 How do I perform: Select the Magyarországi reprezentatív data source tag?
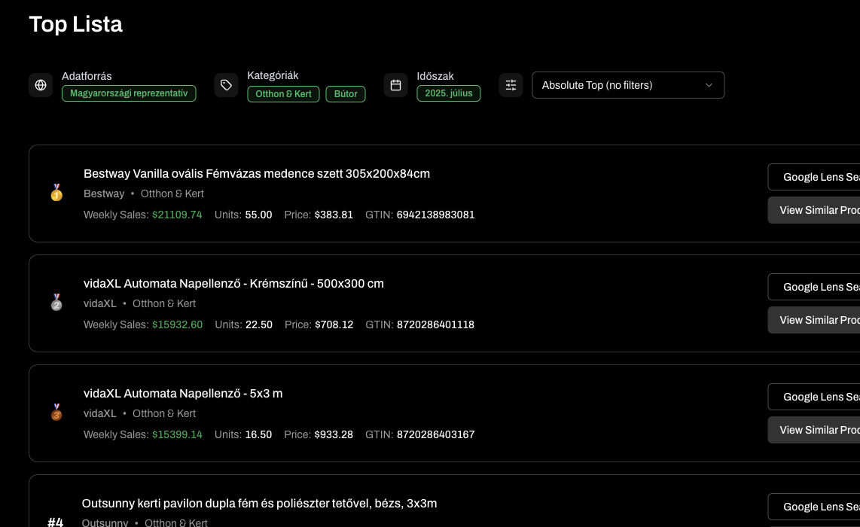129,93
